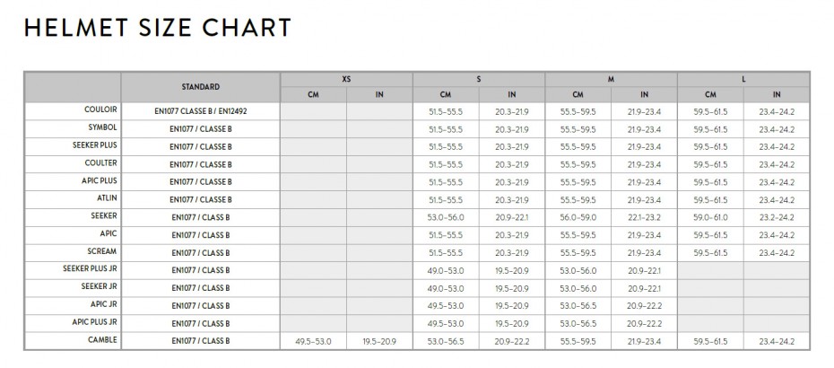Click the ATLIN row label
834x368 pixels.
pos(107,198)
